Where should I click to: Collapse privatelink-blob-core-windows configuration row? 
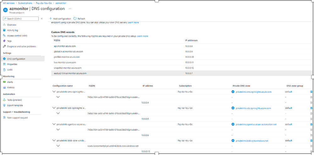(54, 141)
